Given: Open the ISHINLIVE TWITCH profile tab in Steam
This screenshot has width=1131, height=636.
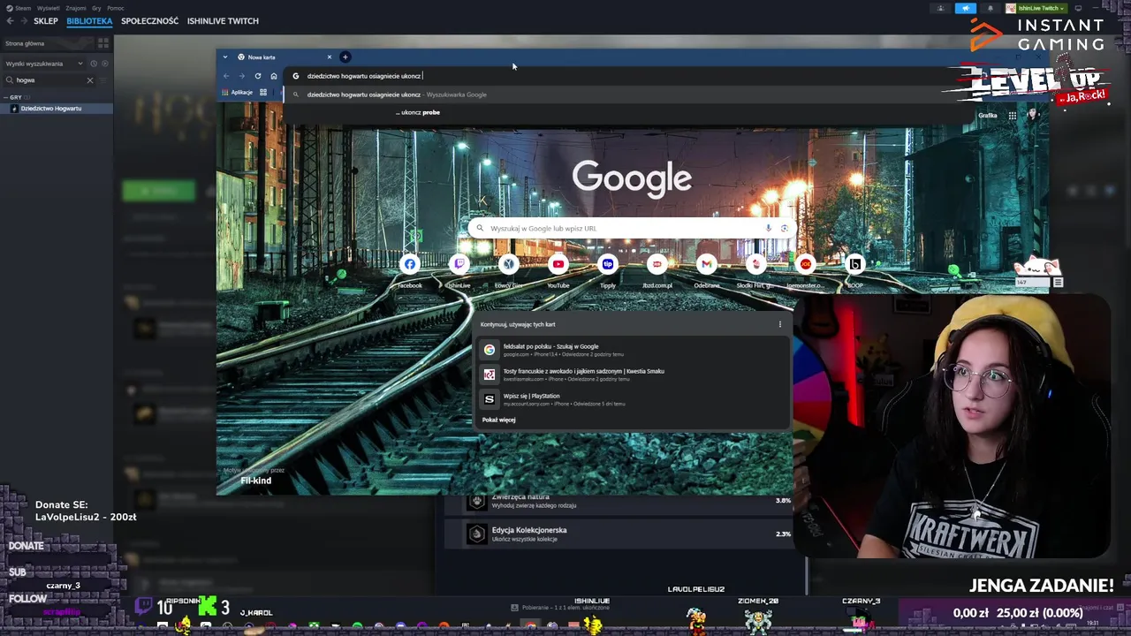Looking at the screenshot, I should (x=223, y=21).
